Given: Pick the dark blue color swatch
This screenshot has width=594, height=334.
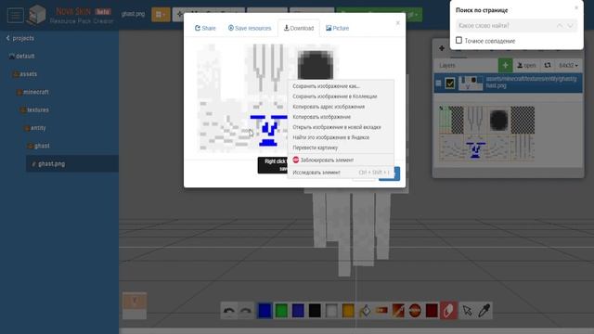Looking at the screenshot, I should click(x=298, y=311).
